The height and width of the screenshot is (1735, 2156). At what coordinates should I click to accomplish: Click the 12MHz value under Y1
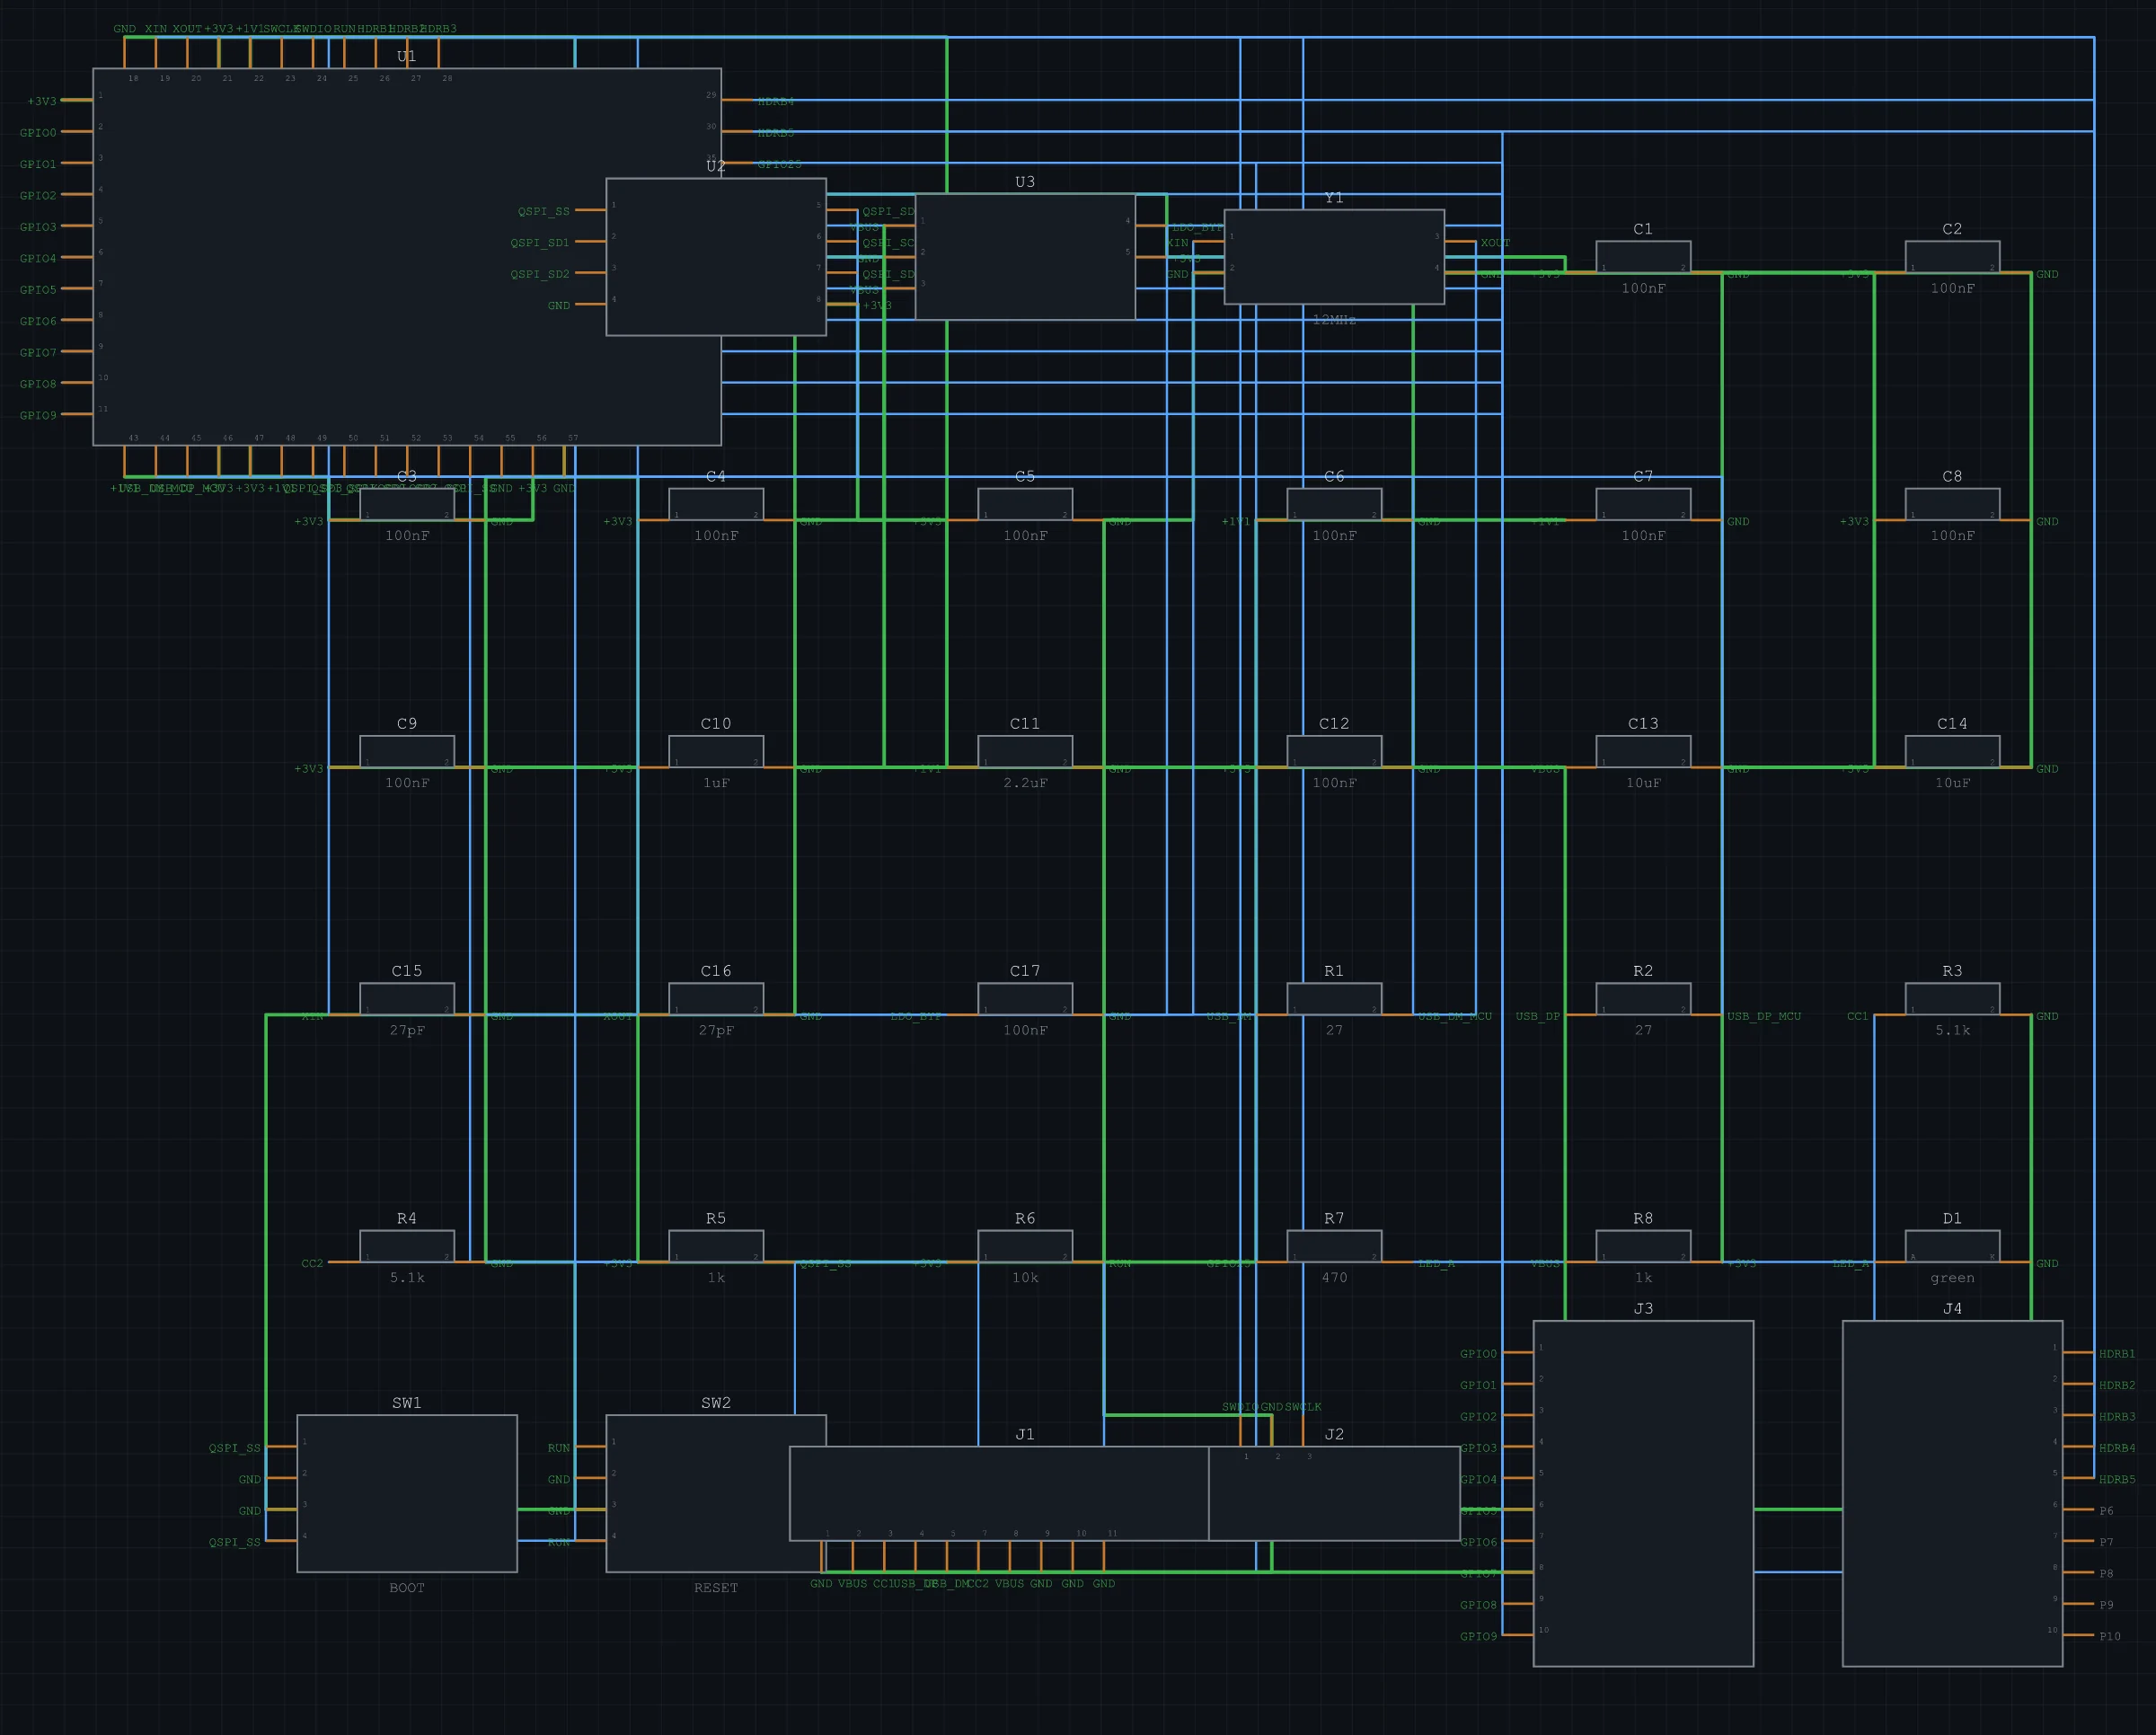point(1334,320)
